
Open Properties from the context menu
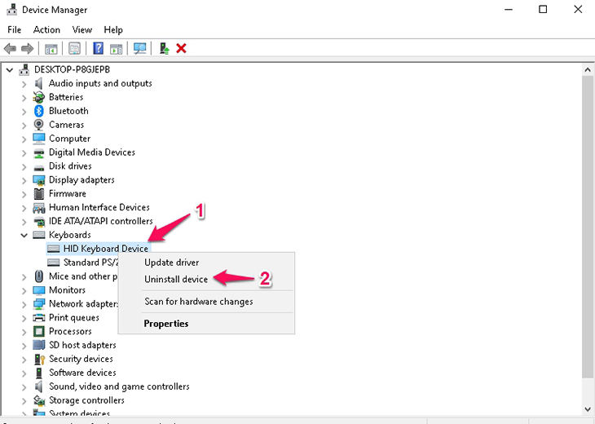(206, 324)
